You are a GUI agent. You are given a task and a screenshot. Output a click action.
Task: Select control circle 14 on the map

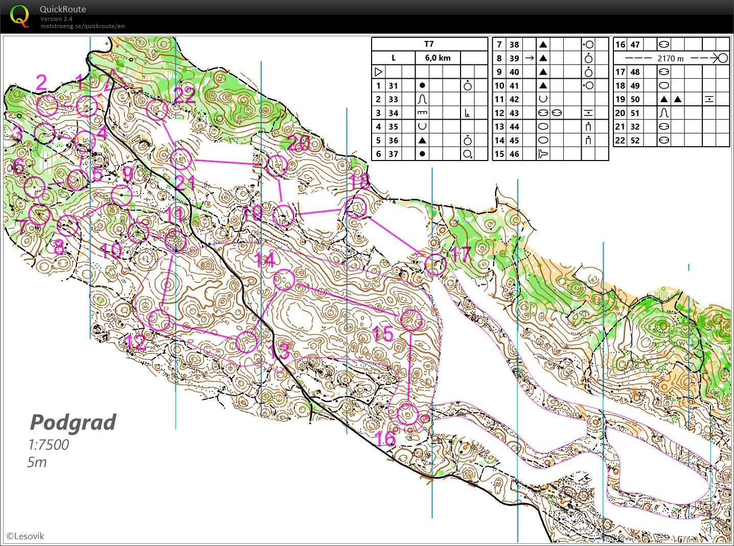pos(284,279)
